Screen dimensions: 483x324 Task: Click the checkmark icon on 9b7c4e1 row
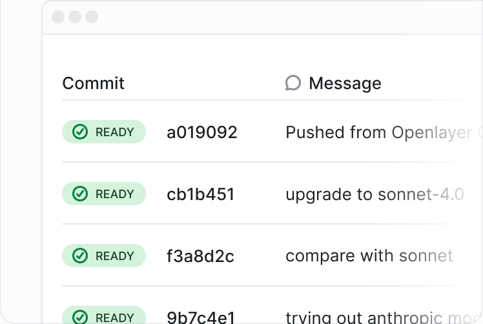(80, 317)
